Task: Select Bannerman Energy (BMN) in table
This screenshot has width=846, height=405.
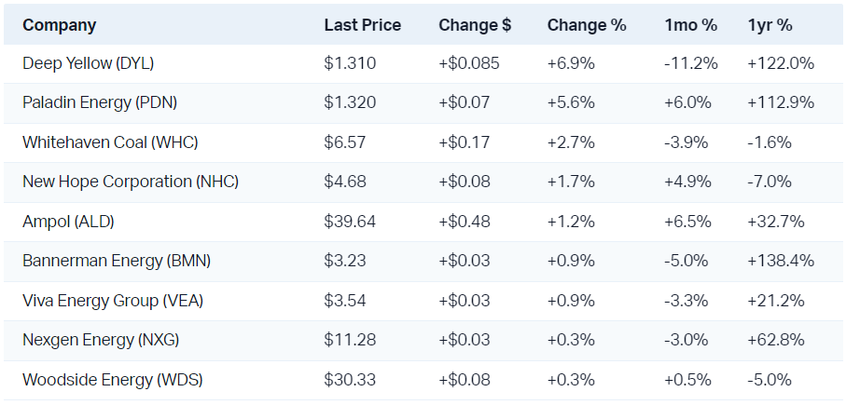Action: [117, 262]
